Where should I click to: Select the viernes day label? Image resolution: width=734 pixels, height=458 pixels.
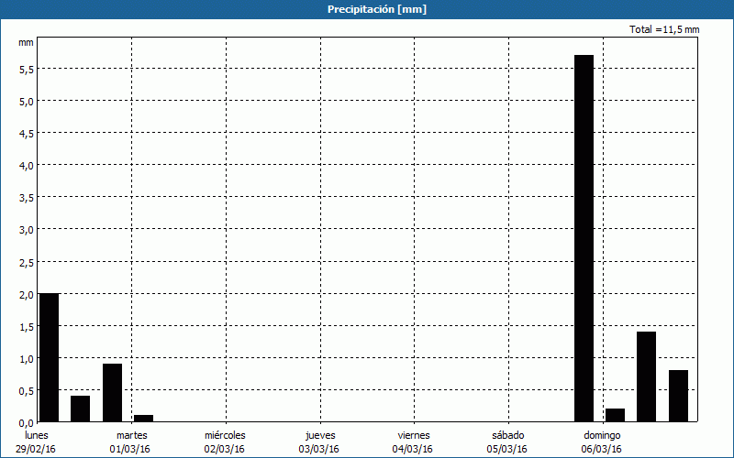[413, 435]
